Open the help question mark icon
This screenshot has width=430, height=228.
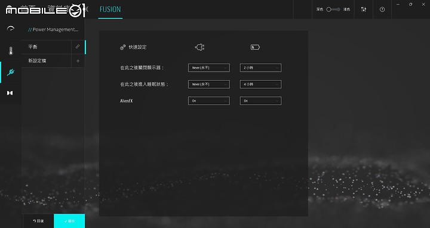pyautogui.click(x=382, y=10)
